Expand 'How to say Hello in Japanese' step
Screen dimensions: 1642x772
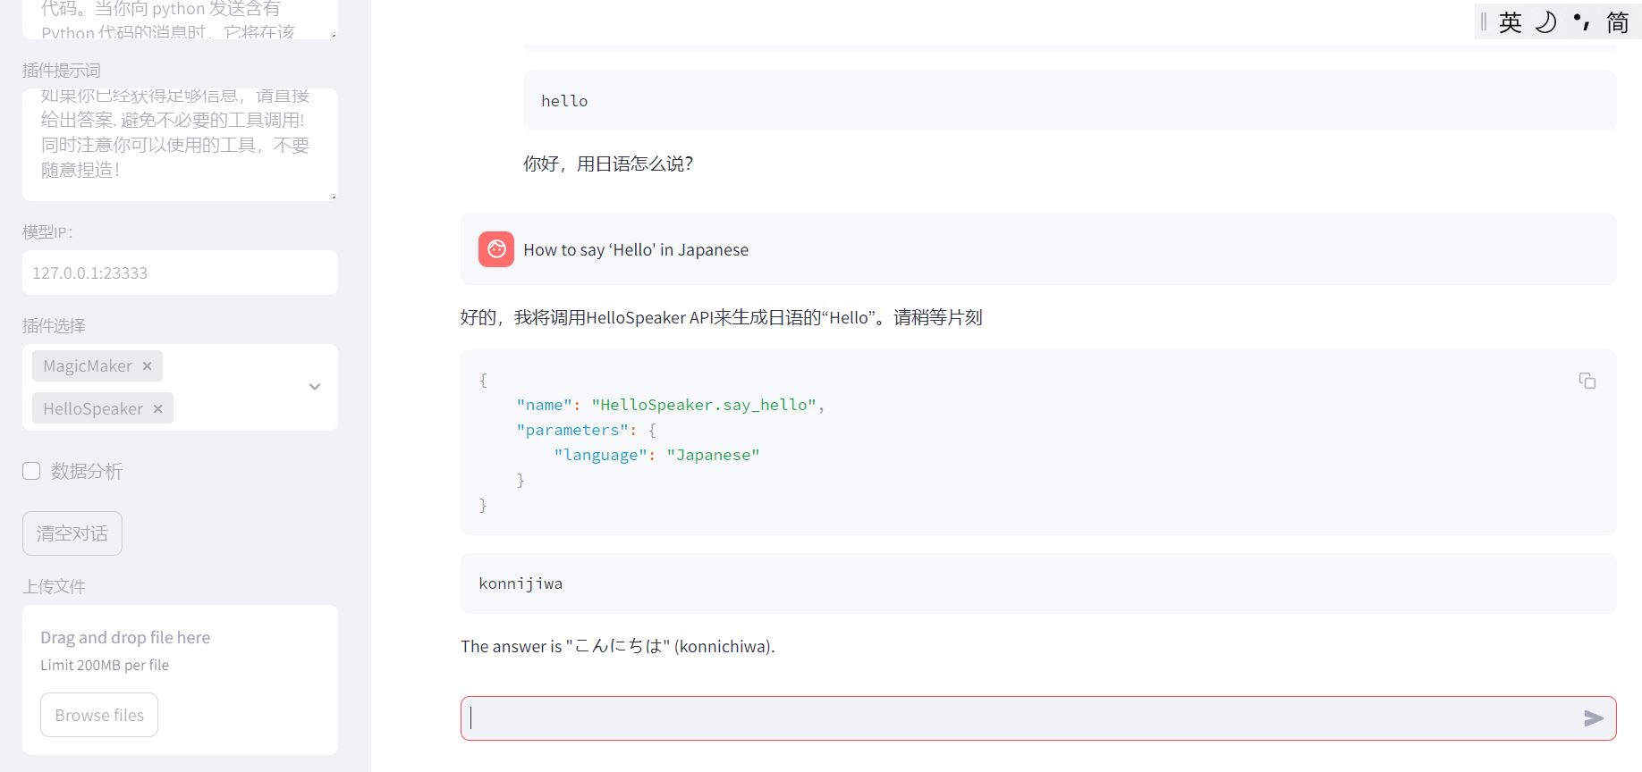(x=1038, y=249)
